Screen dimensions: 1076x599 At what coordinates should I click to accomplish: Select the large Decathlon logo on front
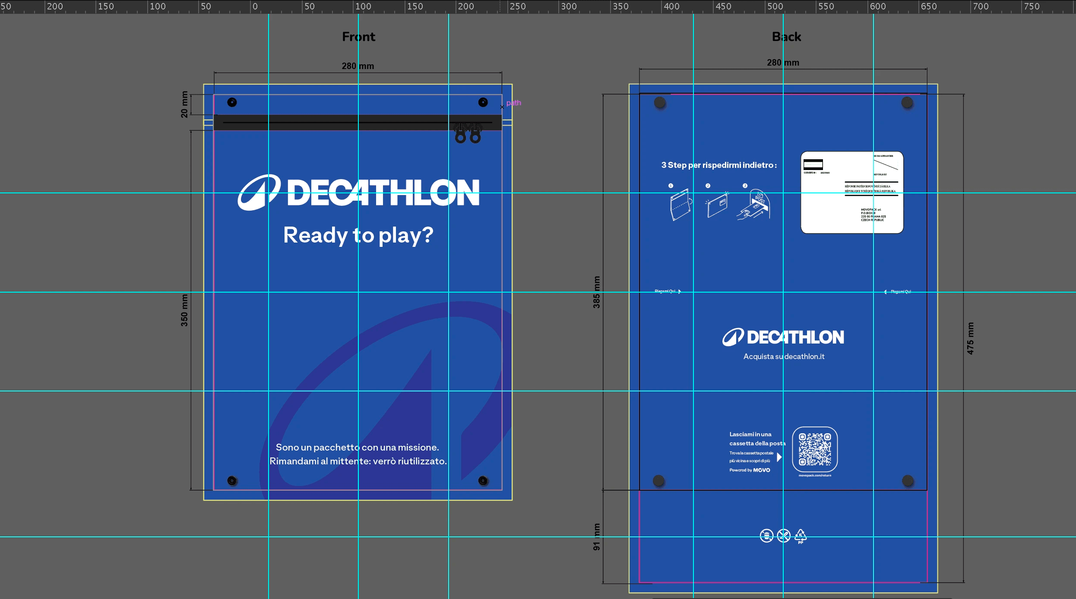(358, 192)
